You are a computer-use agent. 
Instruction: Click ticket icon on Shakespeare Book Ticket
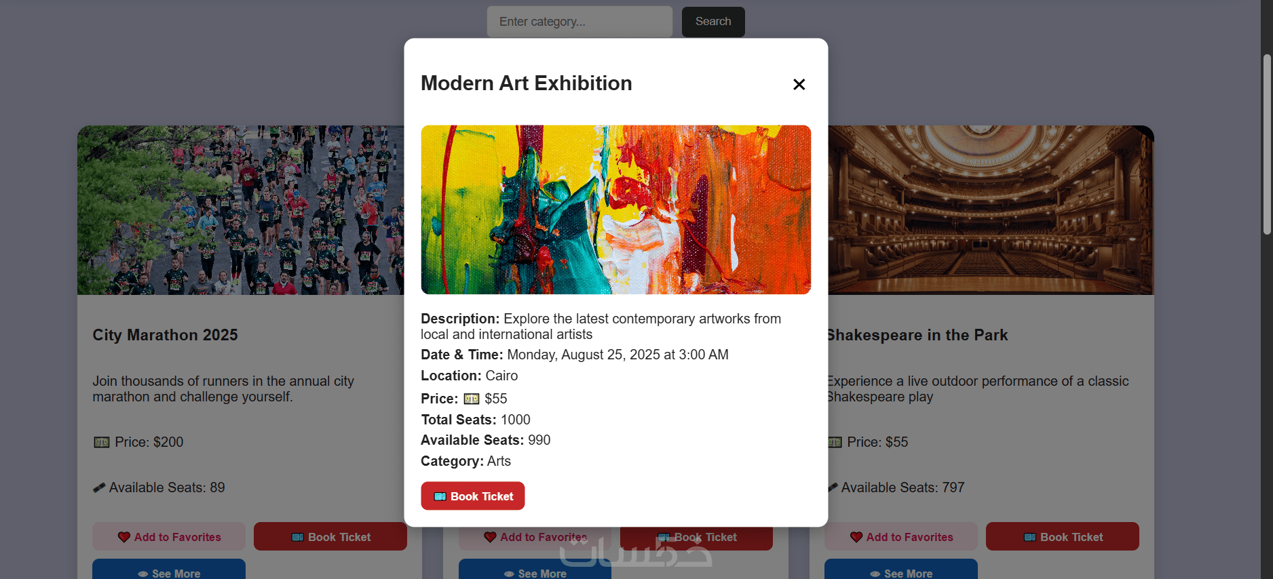(x=1030, y=537)
